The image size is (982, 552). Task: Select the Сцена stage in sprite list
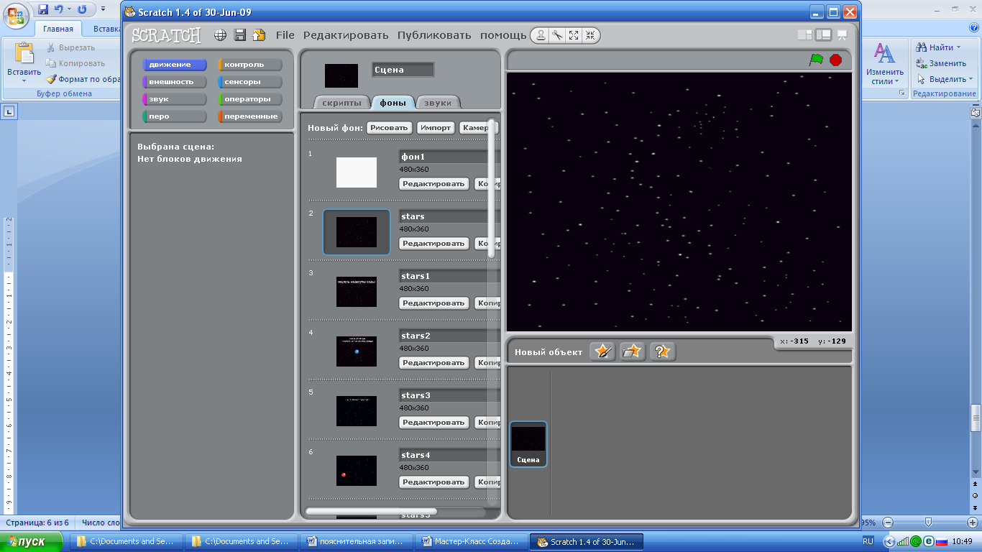[528, 444]
